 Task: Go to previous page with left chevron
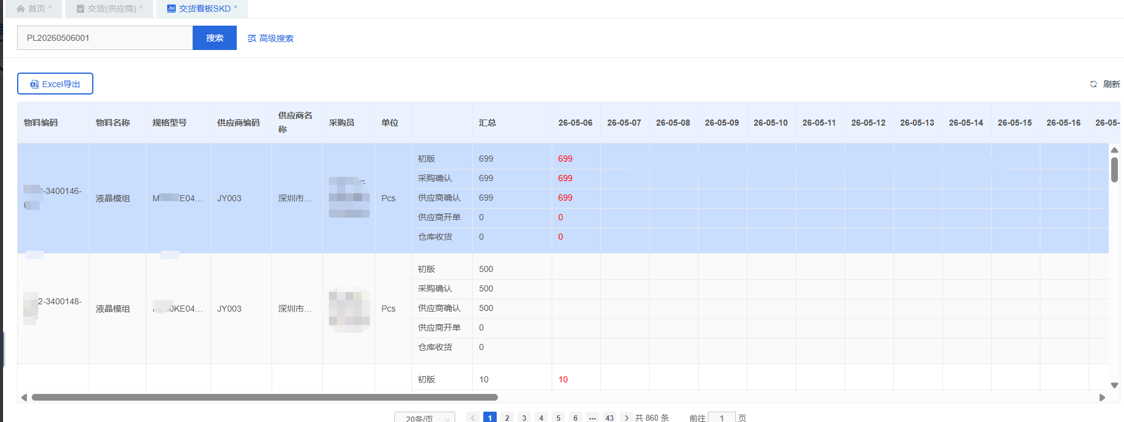[x=473, y=418]
